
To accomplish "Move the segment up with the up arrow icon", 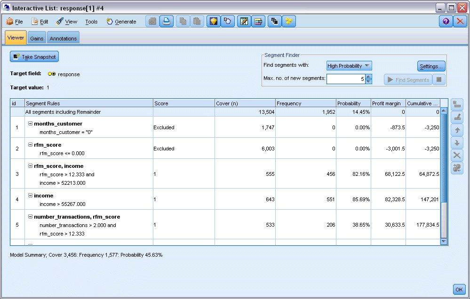I will [457, 130].
